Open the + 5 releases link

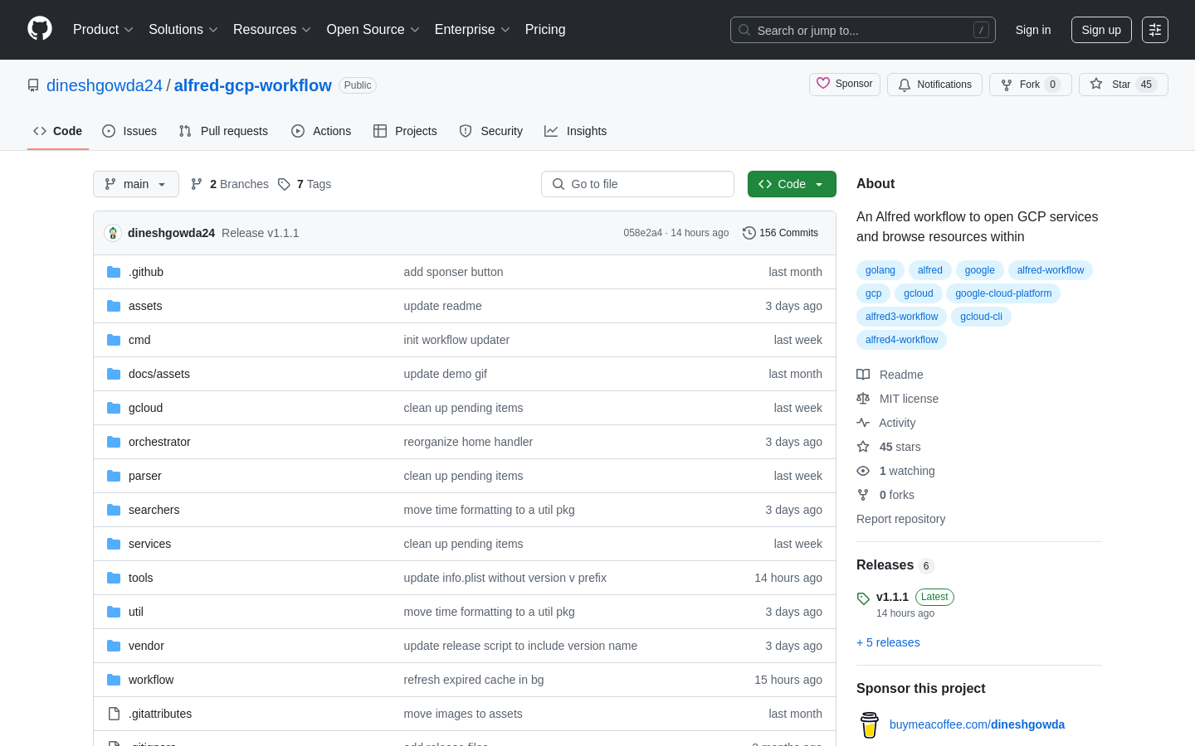coord(888,642)
